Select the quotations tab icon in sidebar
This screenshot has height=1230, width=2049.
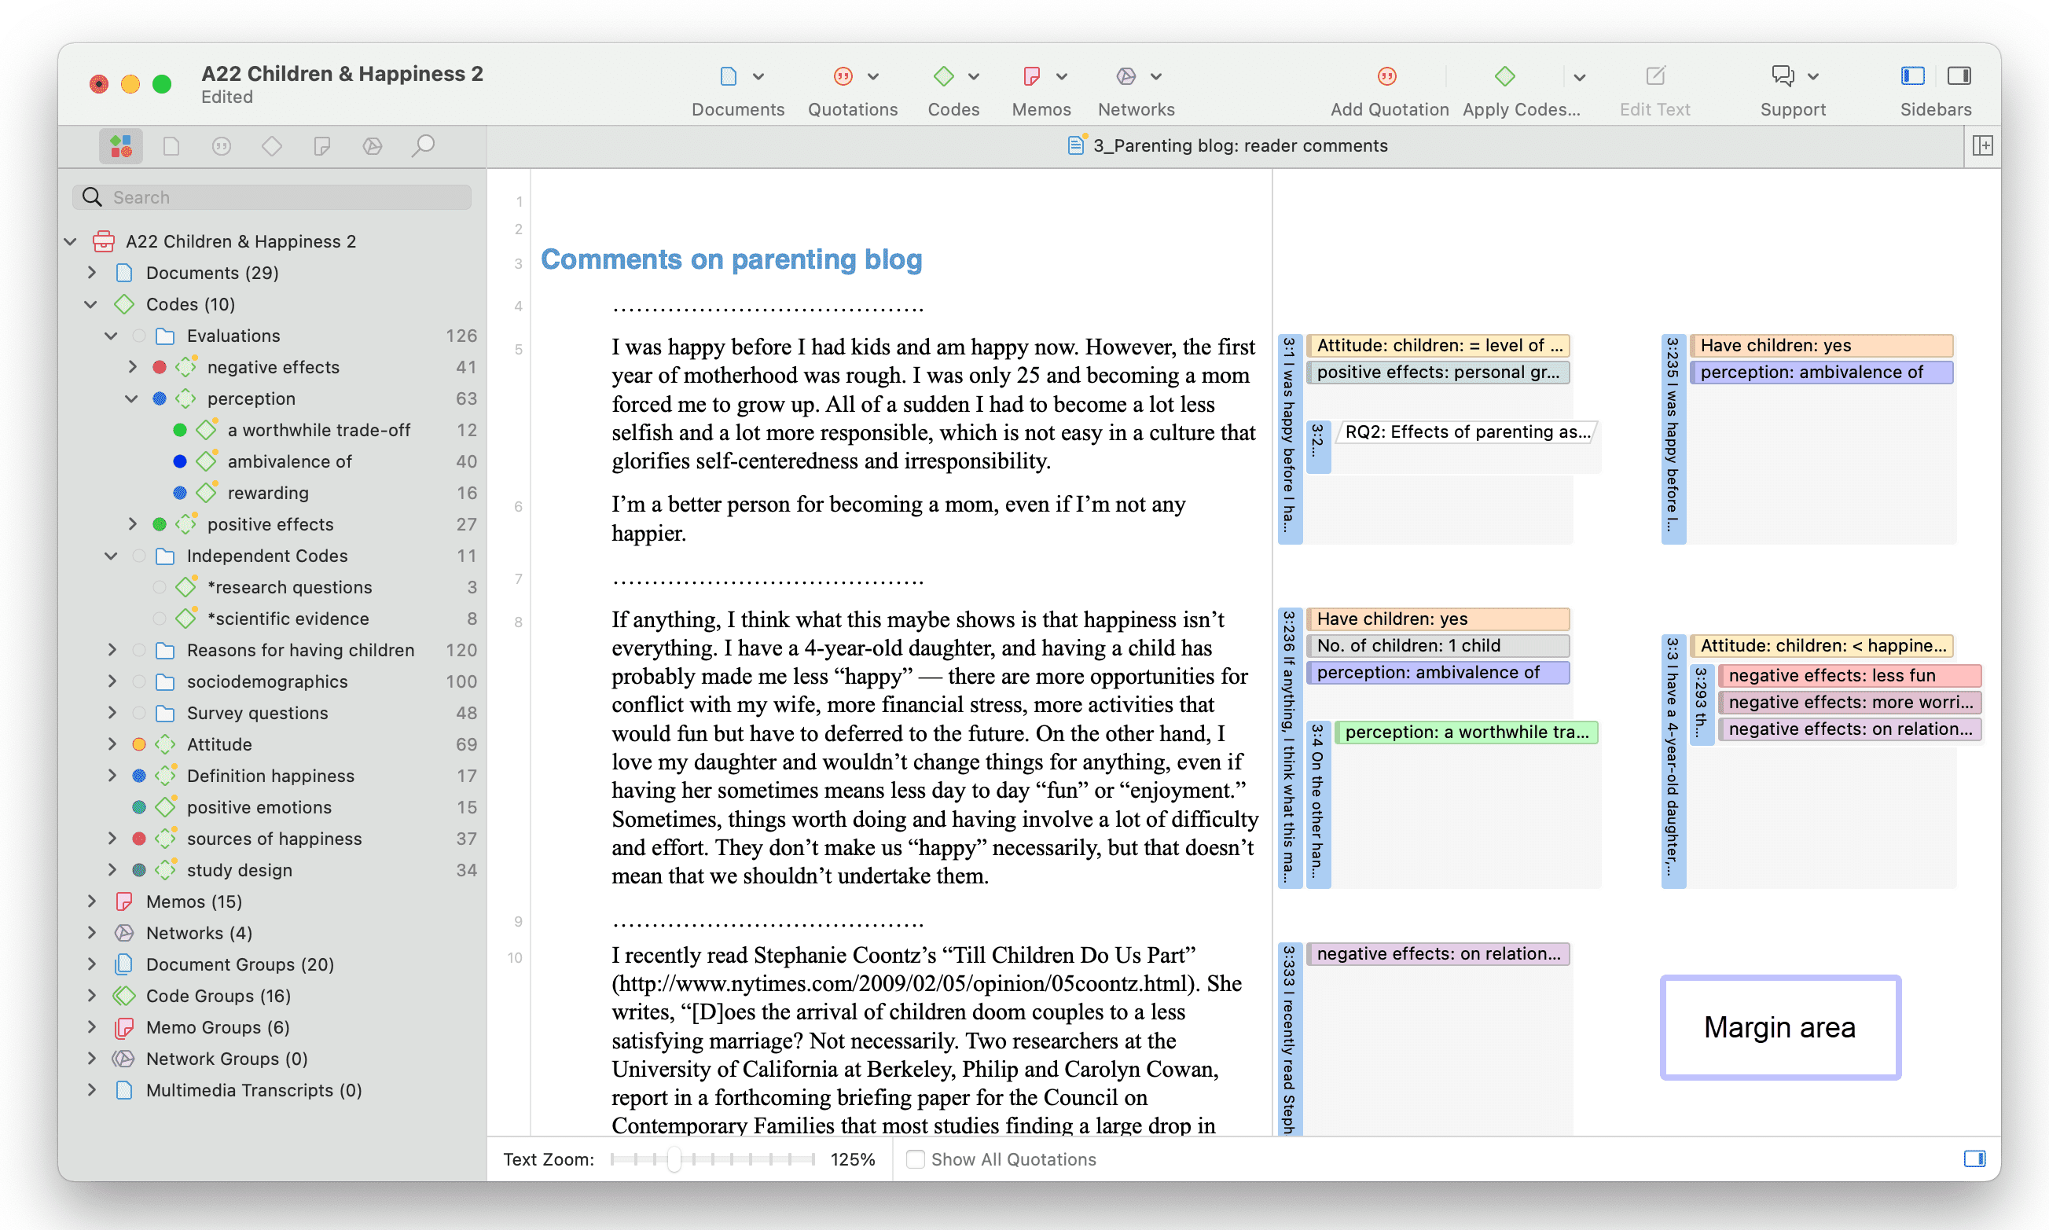tap(222, 147)
